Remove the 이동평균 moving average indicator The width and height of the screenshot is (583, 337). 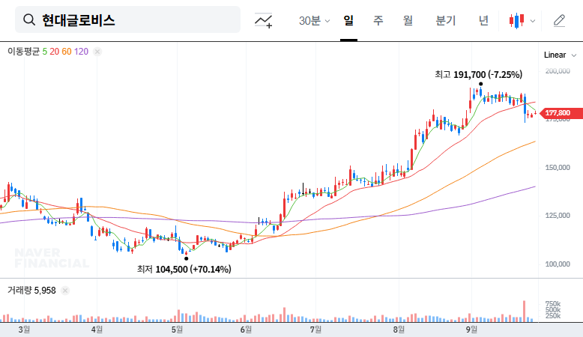pos(97,52)
